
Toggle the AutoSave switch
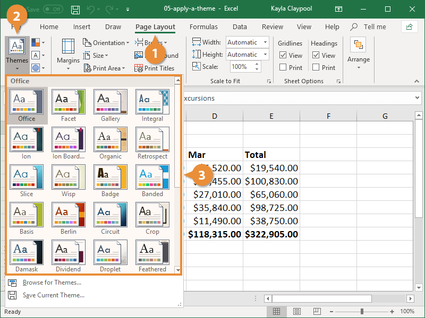52,10
